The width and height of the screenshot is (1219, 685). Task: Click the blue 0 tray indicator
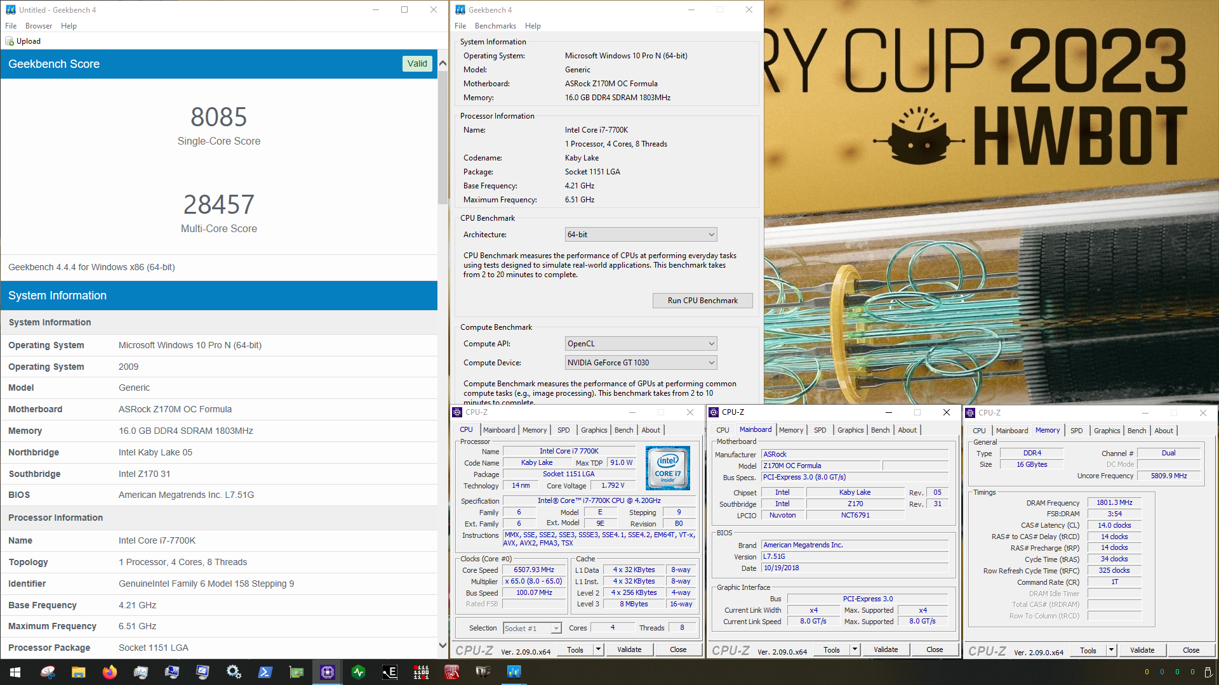click(1162, 672)
